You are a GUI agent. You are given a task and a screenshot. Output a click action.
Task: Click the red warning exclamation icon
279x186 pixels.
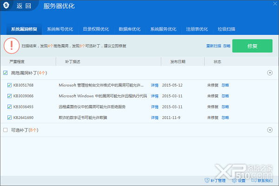[x=12, y=46]
